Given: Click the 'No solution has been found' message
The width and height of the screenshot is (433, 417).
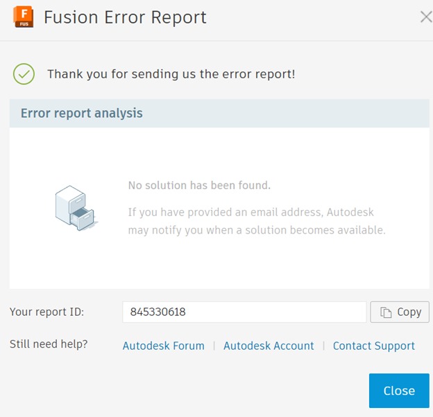Looking at the screenshot, I should pyautogui.click(x=199, y=186).
